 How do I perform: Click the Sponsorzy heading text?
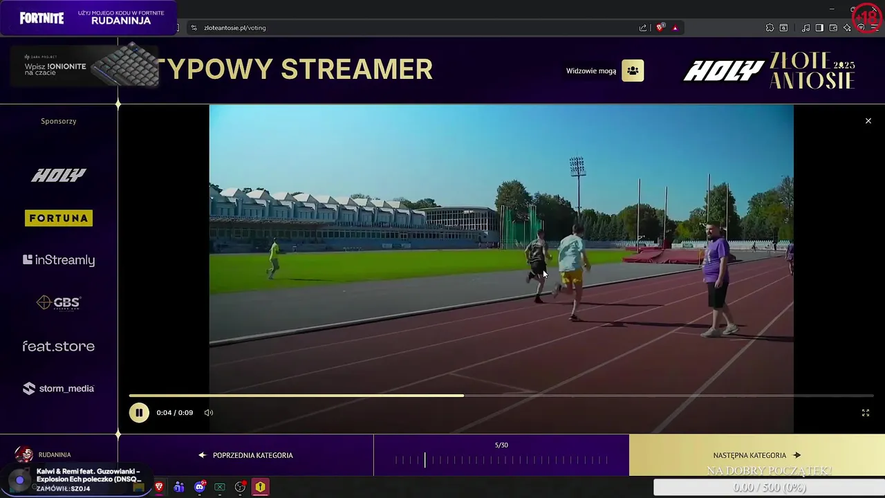pyautogui.click(x=59, y=121)
